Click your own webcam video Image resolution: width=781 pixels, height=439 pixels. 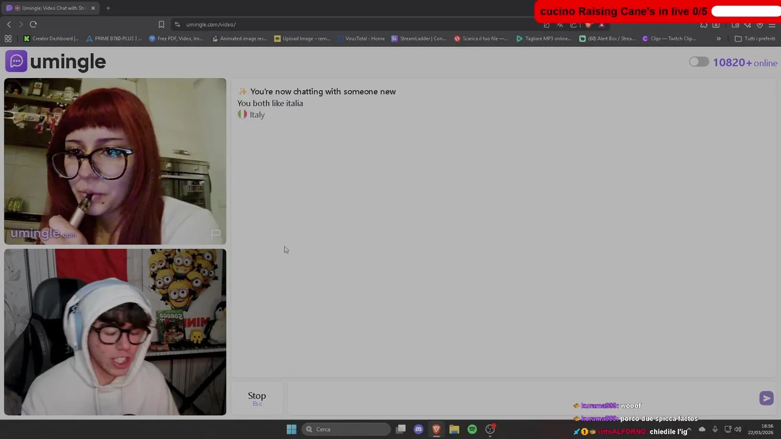coord(115,332)
